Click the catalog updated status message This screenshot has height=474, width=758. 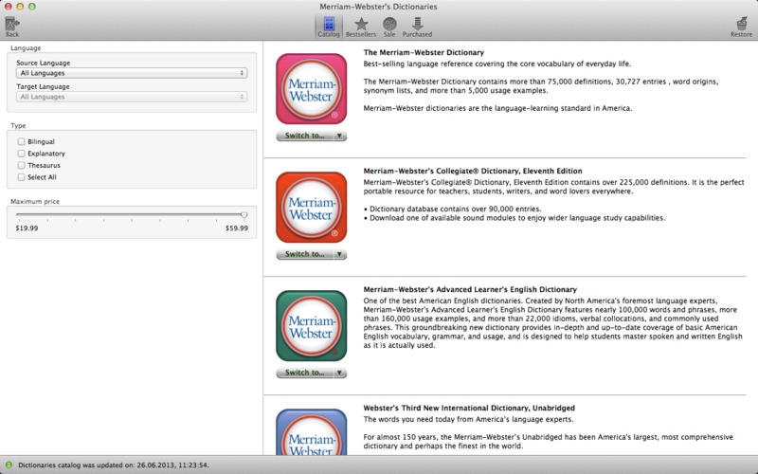pos(114,465)
